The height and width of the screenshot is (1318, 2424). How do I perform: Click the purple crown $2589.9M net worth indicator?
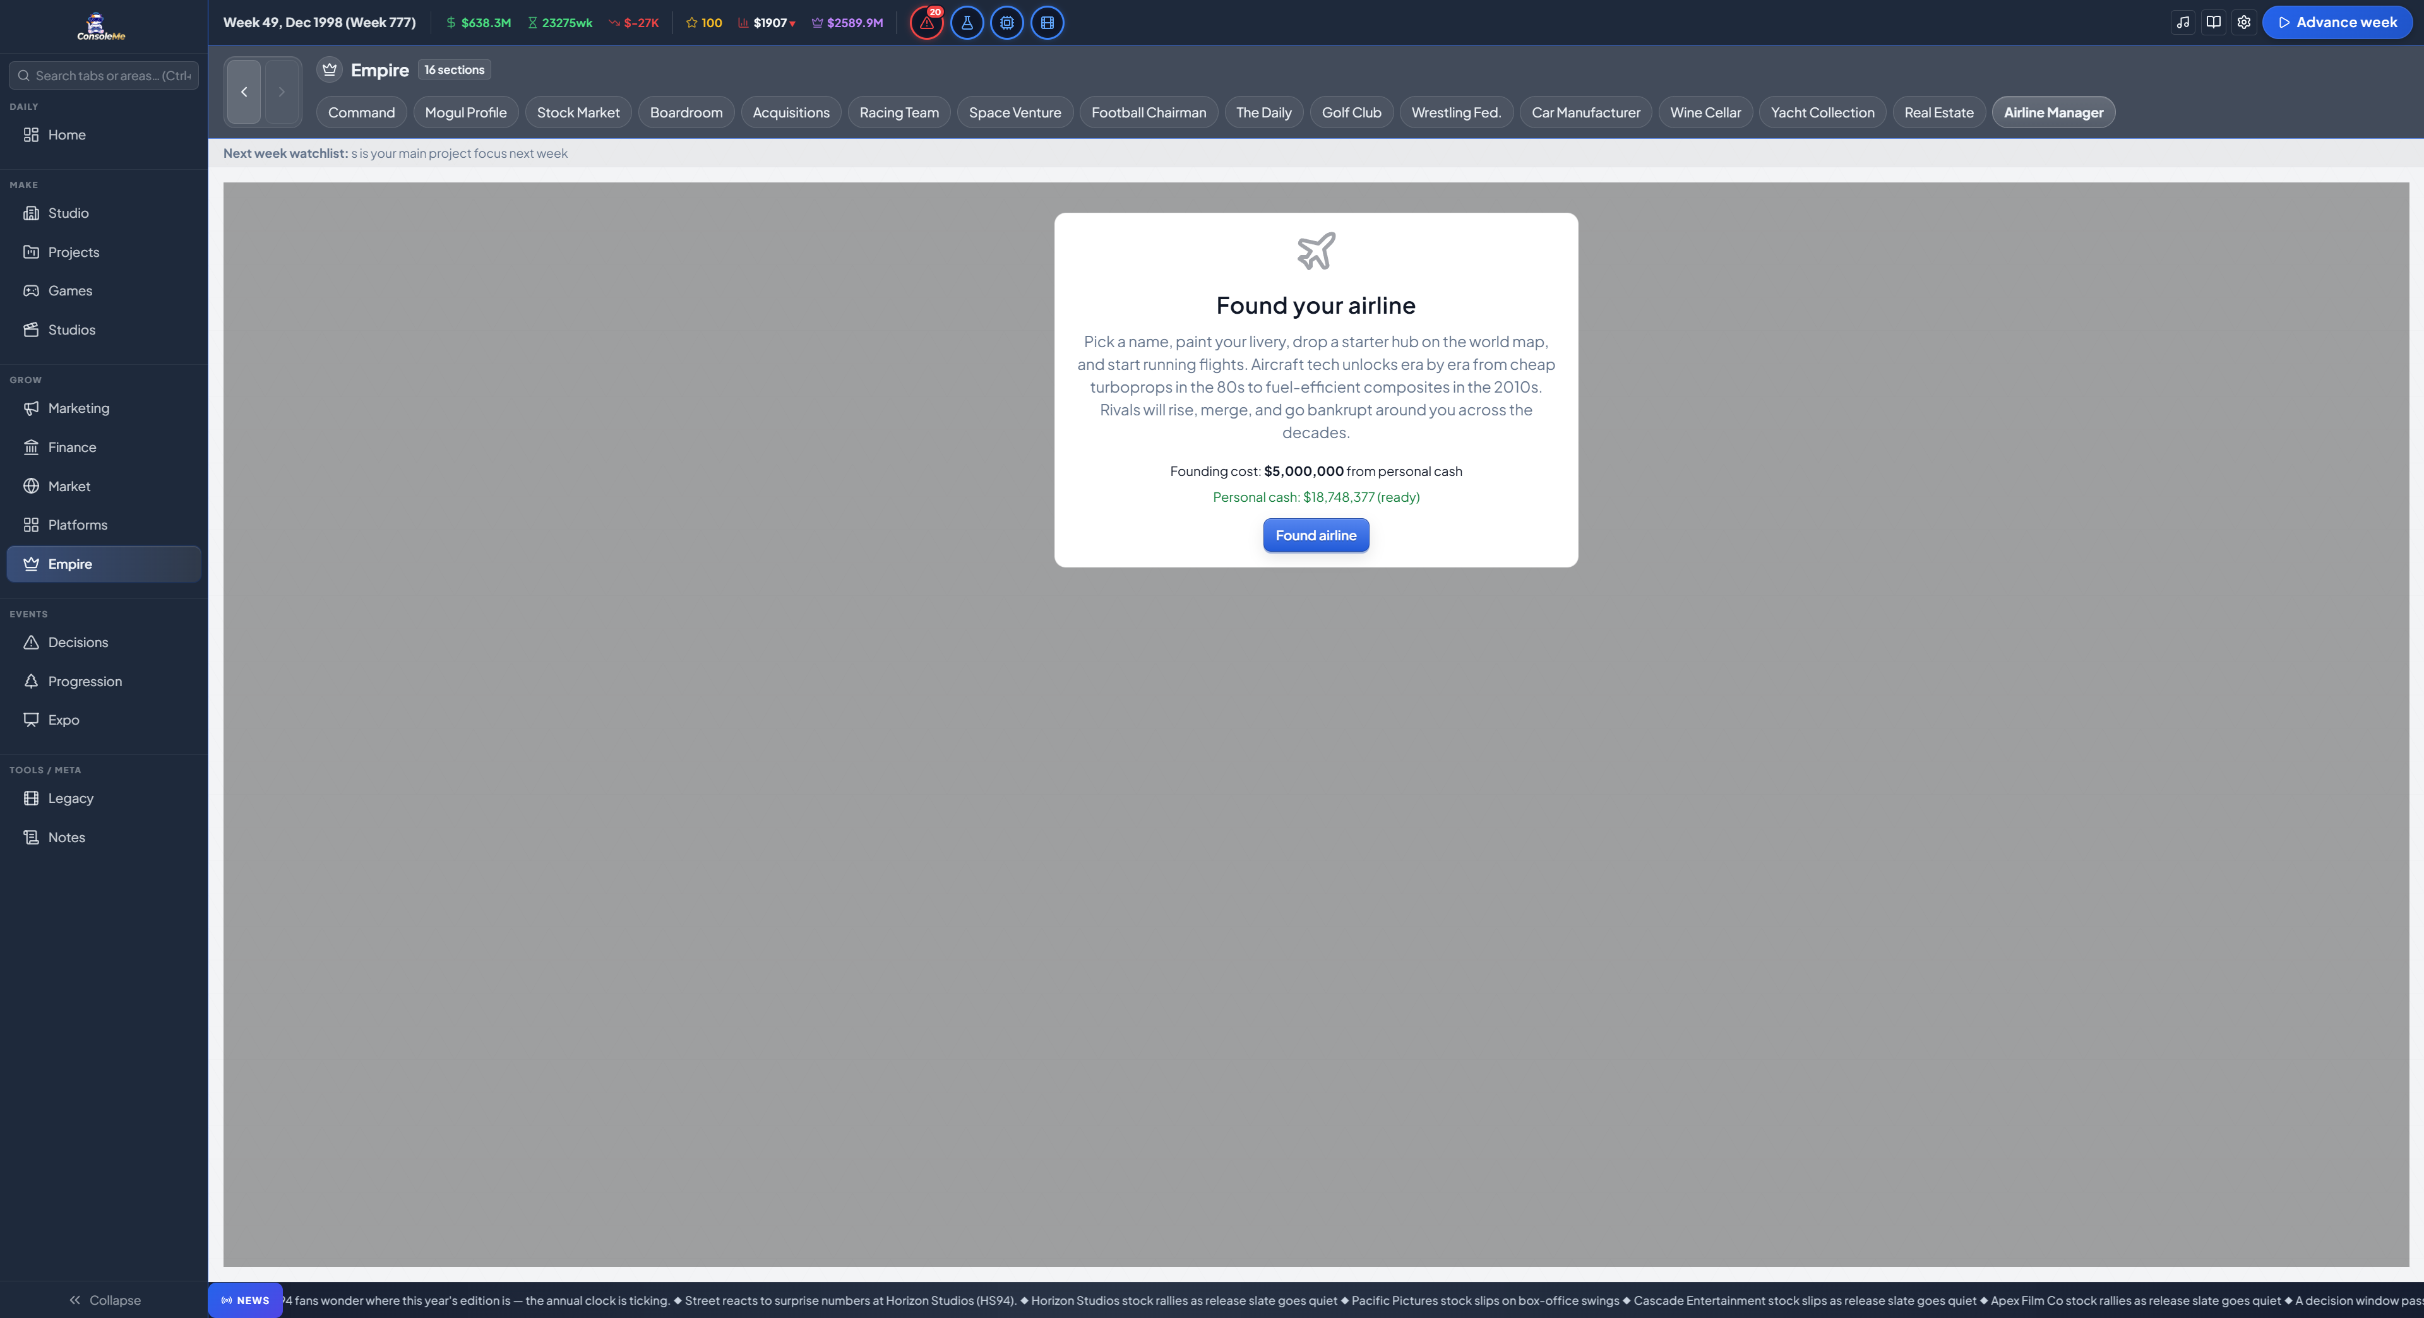point(847,23)
